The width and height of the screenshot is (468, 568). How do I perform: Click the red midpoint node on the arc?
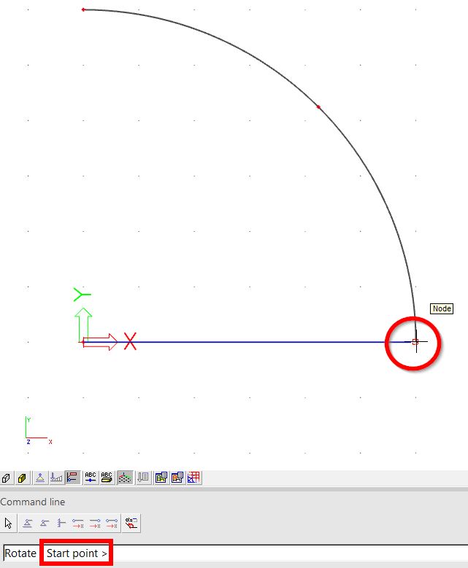tap(318, 107)
